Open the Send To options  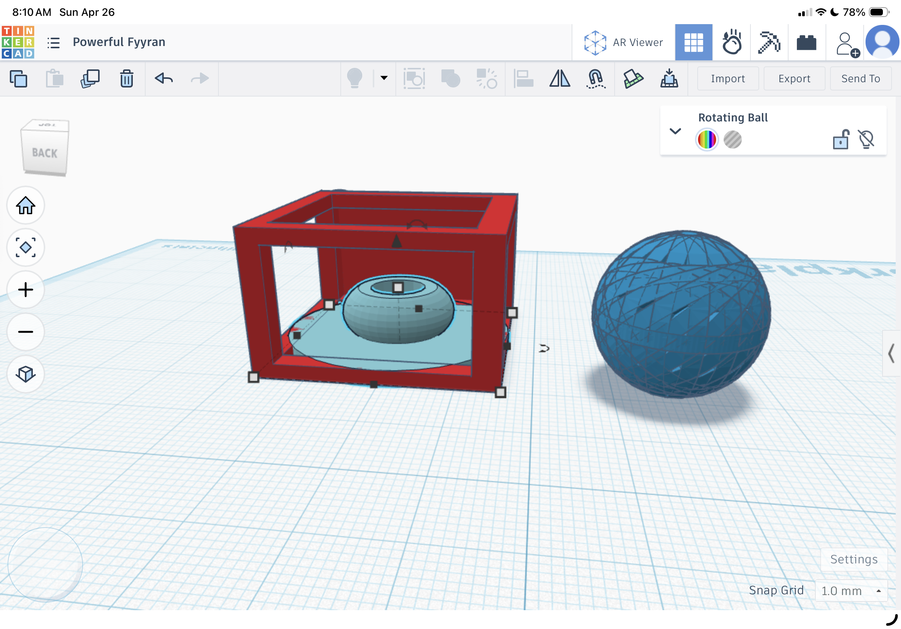860,78
